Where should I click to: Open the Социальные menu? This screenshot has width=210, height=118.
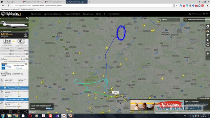(x=88, y=14)
